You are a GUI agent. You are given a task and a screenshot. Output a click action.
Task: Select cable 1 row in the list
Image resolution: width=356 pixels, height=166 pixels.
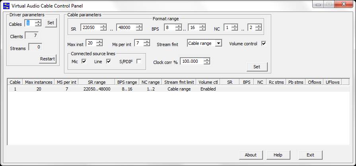[179, 89]
